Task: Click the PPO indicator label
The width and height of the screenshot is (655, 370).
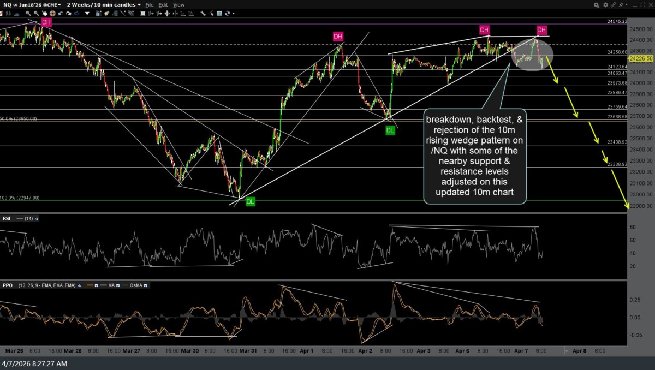Action: [x=8, y=285]
